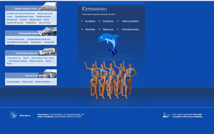Open the Спортивный манеж building photo
This screenshot has height=134, width=214.
pyautogui.click(x=48, y=32)
